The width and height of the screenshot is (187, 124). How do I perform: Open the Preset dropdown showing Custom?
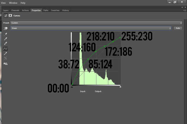pos(96,23)
